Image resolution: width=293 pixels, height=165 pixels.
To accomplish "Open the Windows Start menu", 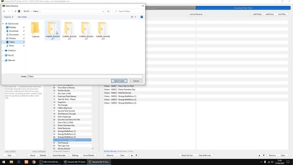I will click(x=4, y=162).
